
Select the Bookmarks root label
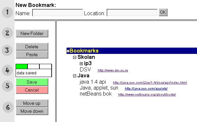tap(84, 51)
